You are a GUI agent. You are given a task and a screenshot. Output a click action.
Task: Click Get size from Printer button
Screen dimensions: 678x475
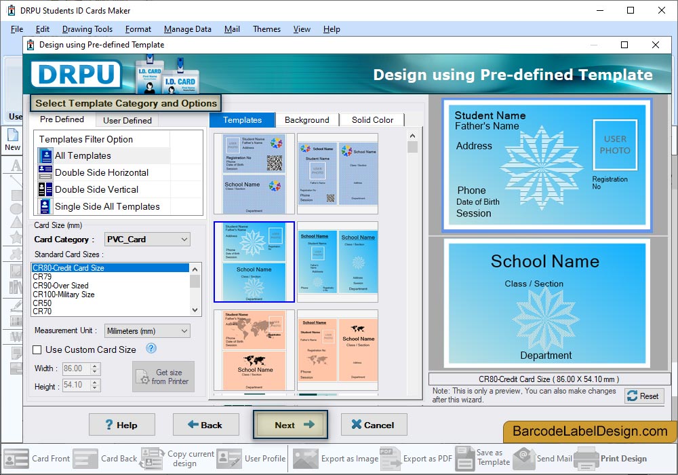tap(163, 377)
